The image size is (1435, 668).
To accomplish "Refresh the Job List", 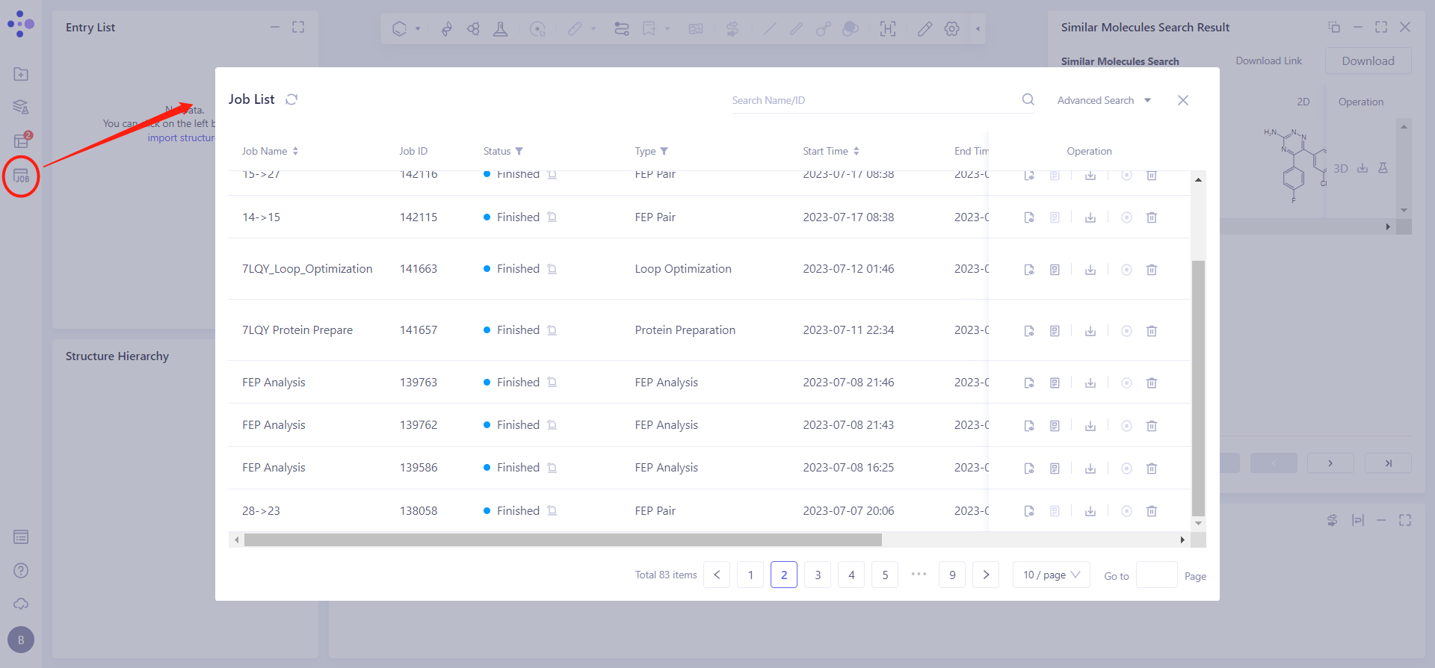I will 291,99.
